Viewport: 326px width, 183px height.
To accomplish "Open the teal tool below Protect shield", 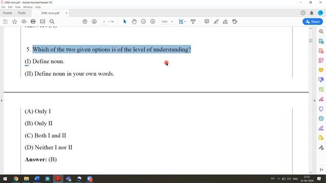I will [x=321, y=118].
